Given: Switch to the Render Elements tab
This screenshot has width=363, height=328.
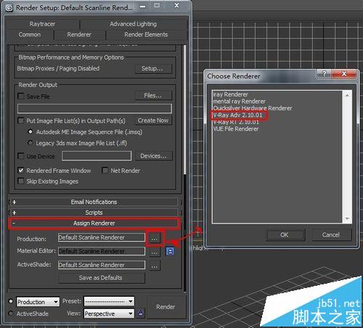Looking at the screenshot, I should click(146, 35).
